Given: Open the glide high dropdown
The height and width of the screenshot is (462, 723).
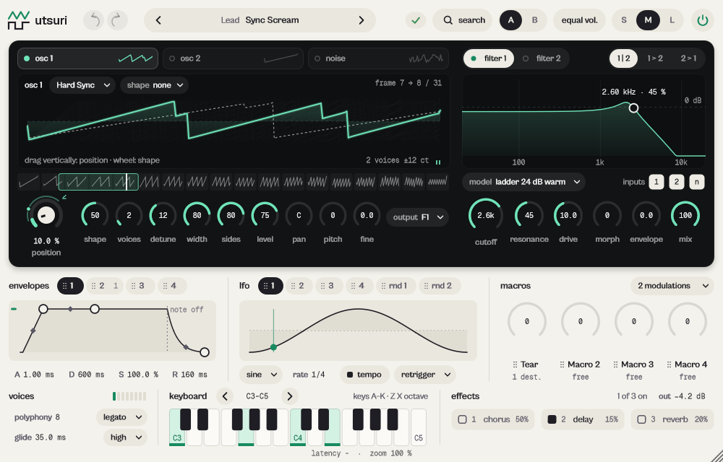Looking at the screenshot, I should pos(125,437).
